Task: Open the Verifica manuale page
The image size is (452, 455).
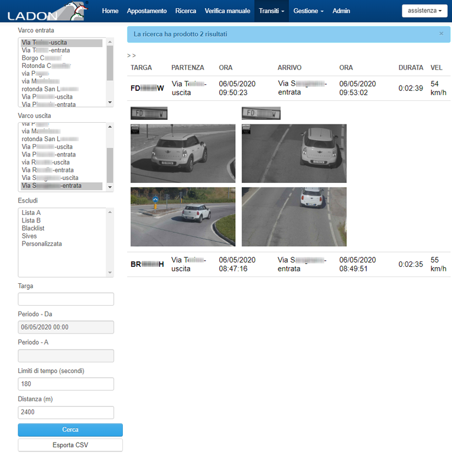Action: (x=227, y=11)
